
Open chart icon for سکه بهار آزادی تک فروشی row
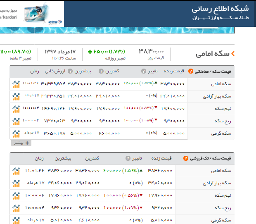pyautogui.click(x=16, y=183)
